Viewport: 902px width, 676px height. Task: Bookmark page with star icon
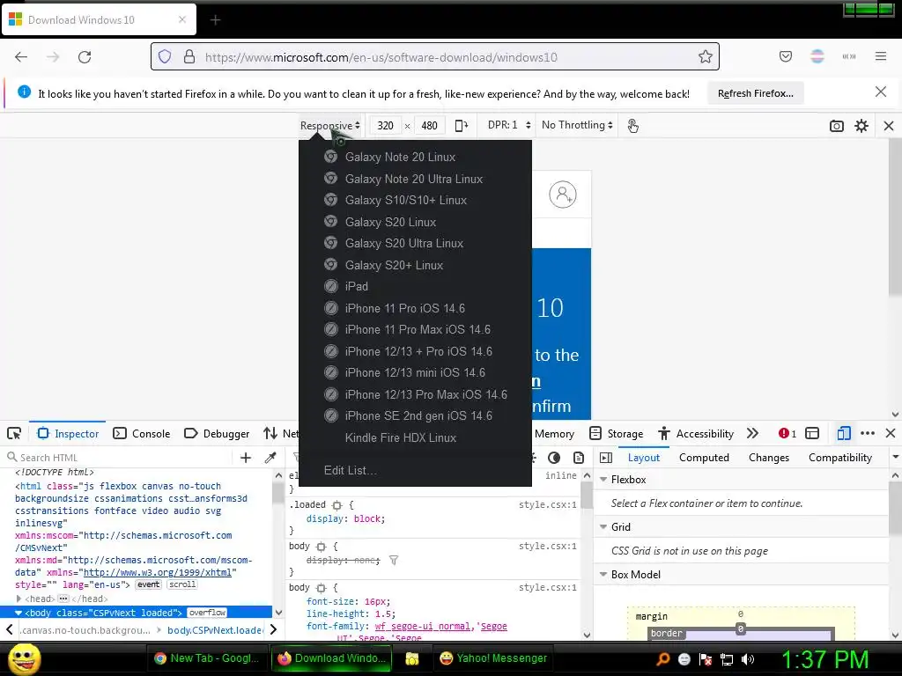point(706,56)
